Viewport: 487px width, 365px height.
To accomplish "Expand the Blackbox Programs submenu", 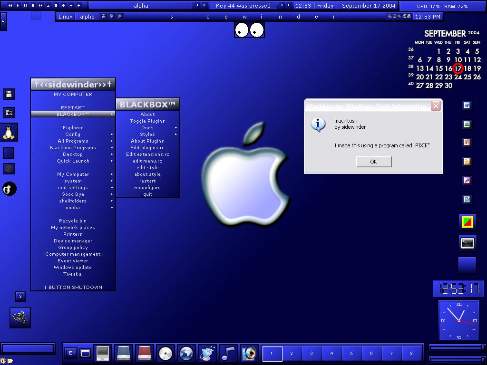I will click(x=73, y=148).
